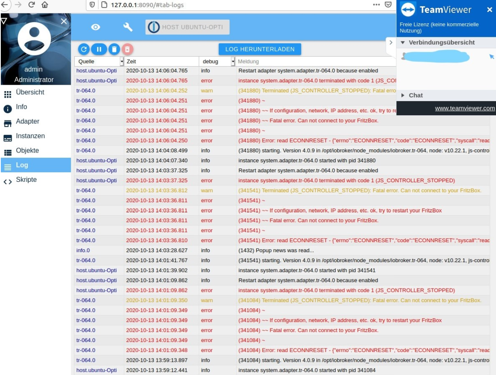Select Log in the sidebar
Screen dimensions: 496x375
(x=35, y=165)
